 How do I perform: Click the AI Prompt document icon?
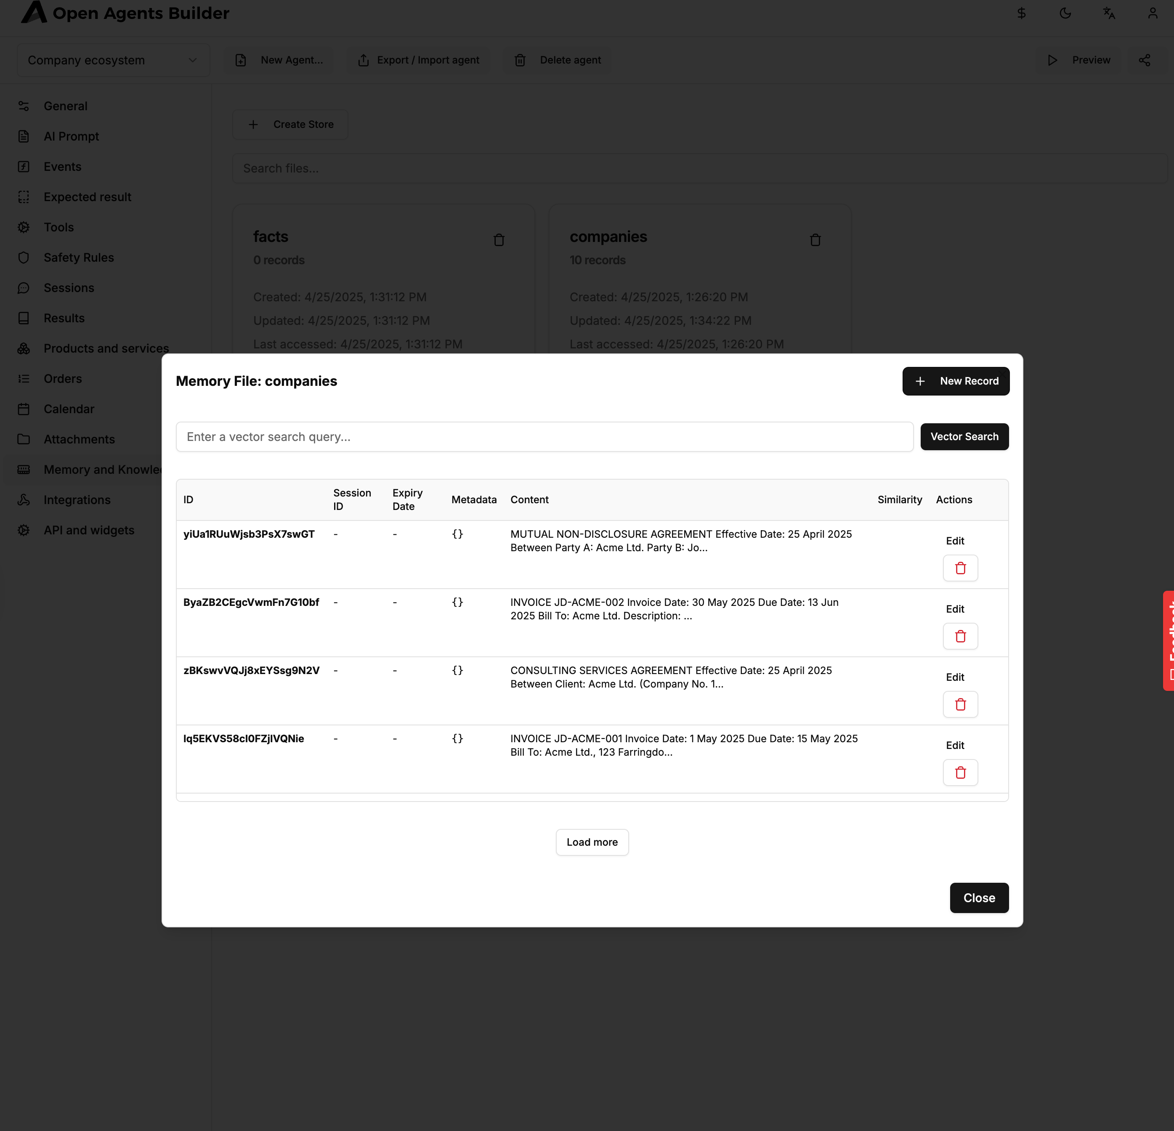pyautogui.click(x=24, y=137)
